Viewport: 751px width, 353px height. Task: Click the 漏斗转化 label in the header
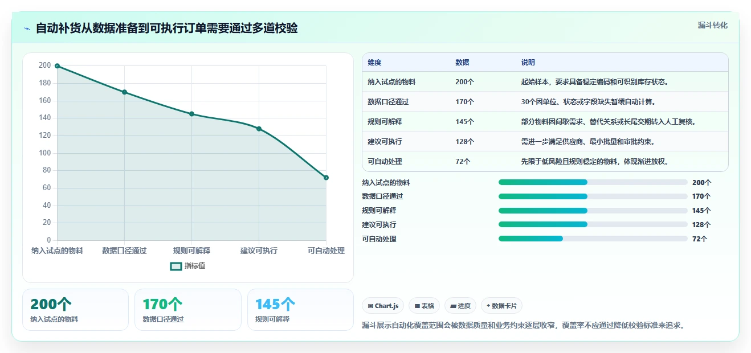(712, 26)
